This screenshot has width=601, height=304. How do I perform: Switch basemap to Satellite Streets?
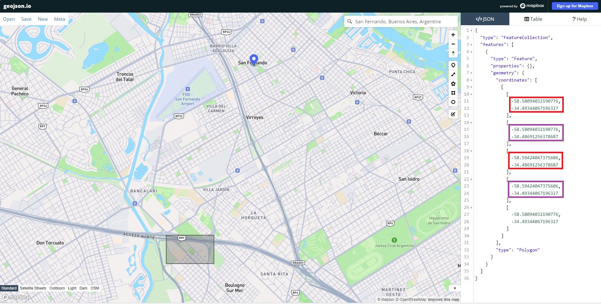33,288
